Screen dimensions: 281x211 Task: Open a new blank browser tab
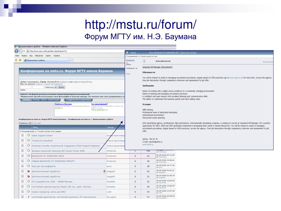pyautogui.click(x=71, y=60)
